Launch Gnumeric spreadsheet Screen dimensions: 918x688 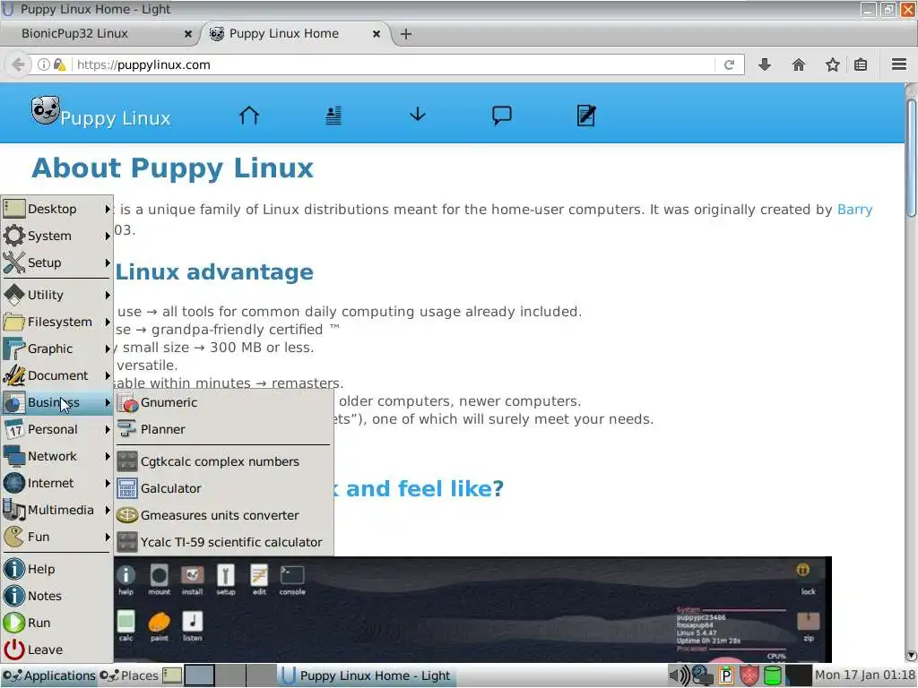point(223,402)
